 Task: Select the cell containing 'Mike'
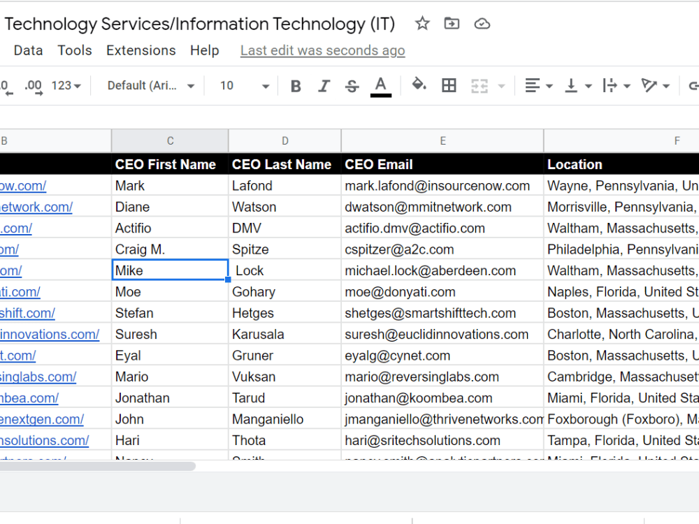click(x=170, y=270)
